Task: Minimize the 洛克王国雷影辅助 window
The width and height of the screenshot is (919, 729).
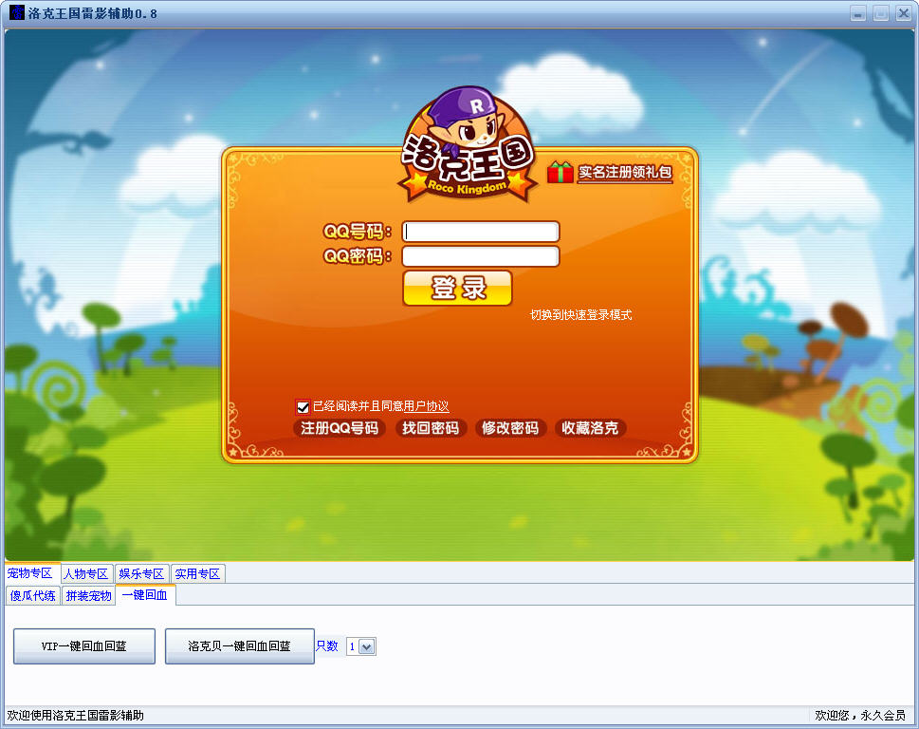Action: point(858,13)
